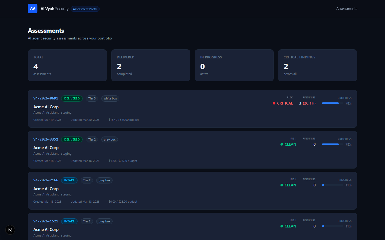Open assessment V4-2026-3352

46,139
